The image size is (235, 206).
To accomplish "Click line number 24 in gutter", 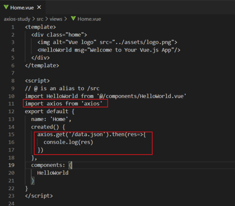I will point(11,204).
